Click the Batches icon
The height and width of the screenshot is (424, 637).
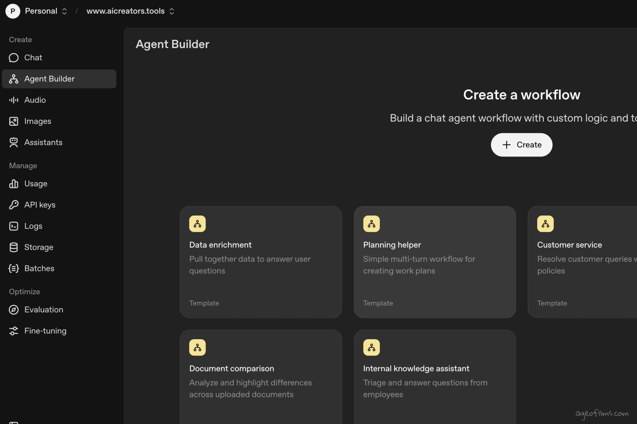14,268
